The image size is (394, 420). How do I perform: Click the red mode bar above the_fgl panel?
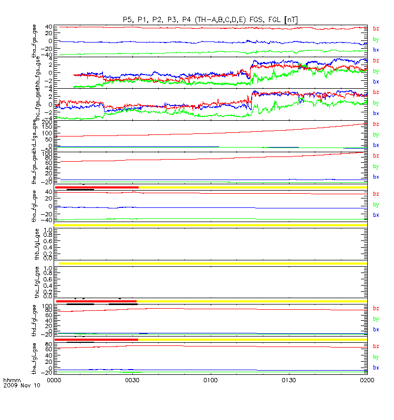click(97, 340)
